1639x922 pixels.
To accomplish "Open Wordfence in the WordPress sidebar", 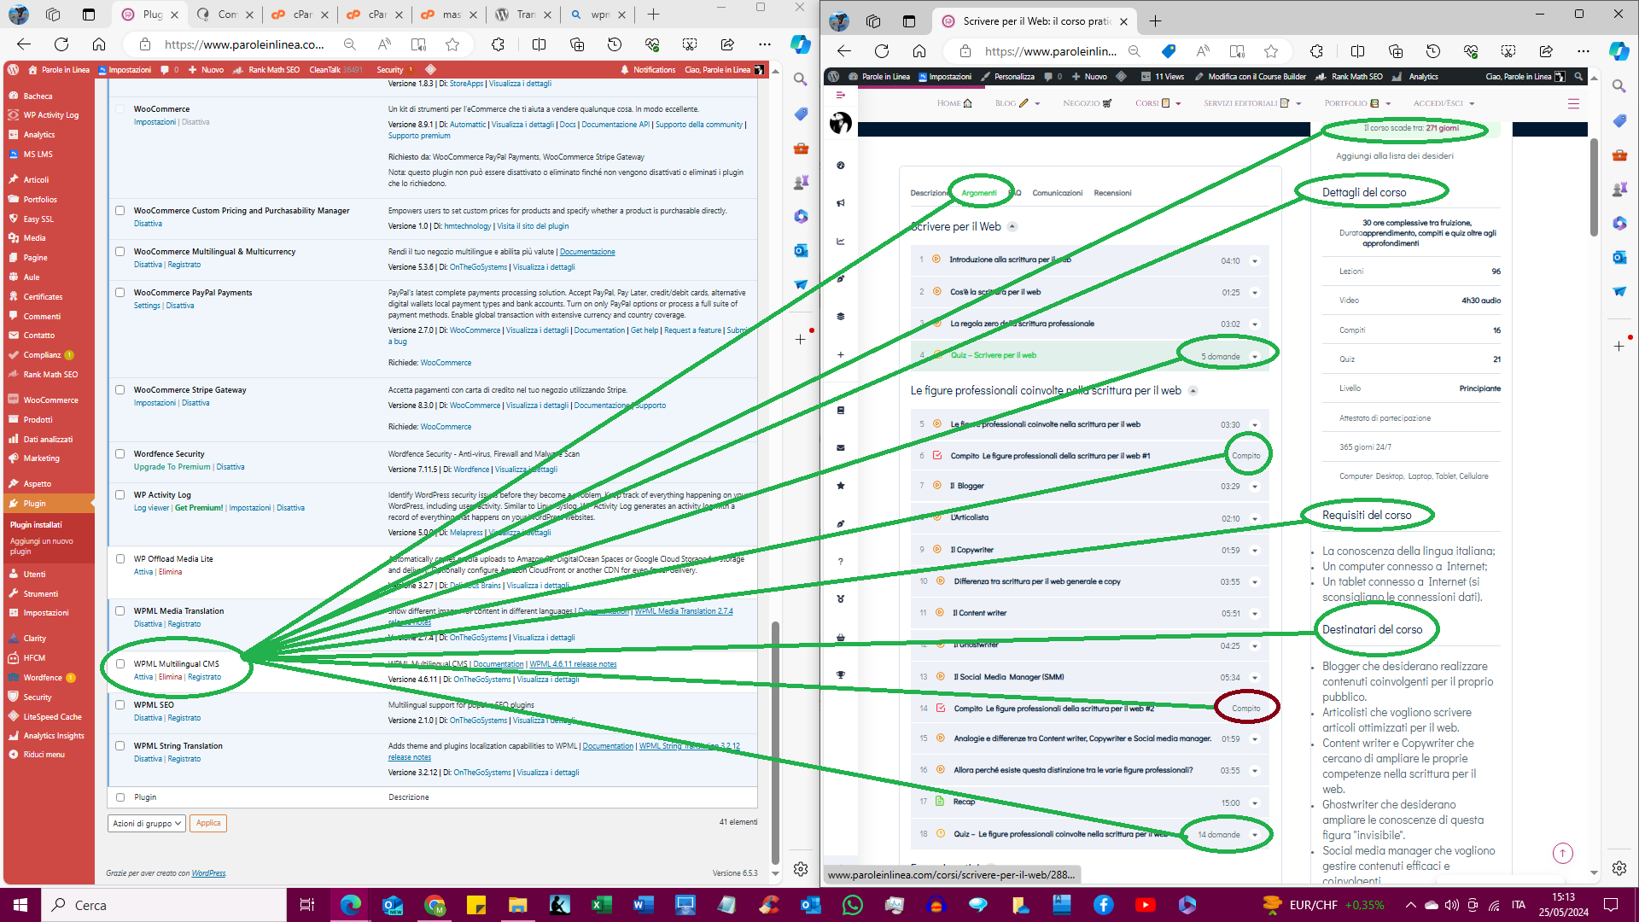I will click(x=43, y=678).
